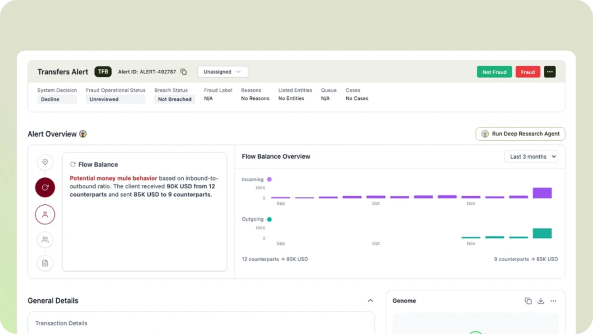The width and height of the screenshot is (593, 334).
Task: Click the latest large Outgoing bar
Action: [542, 233]
